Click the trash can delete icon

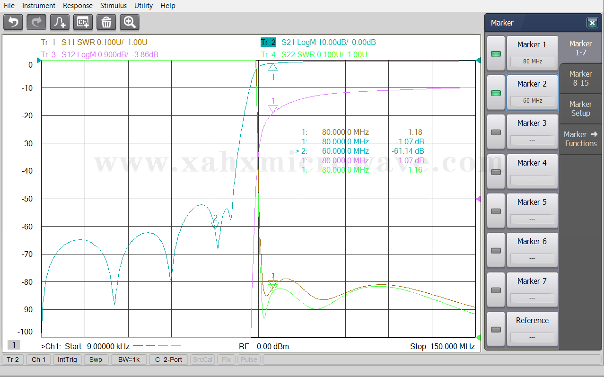106,22
